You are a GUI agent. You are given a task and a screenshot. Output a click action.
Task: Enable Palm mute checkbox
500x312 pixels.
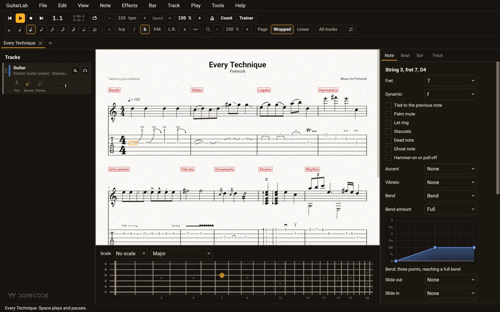tap(388, 114)
